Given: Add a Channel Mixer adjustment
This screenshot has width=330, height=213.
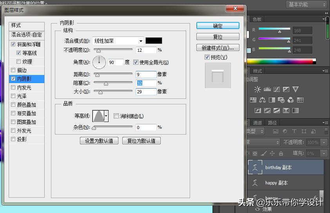Looking at the screenshot, I should click(x=291, y=100).
